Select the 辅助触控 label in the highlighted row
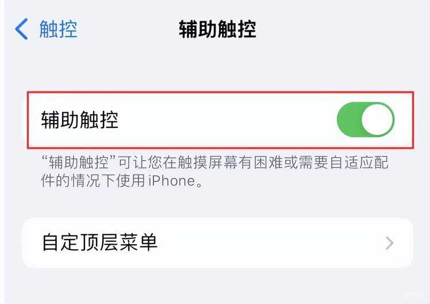 [80, 120]
